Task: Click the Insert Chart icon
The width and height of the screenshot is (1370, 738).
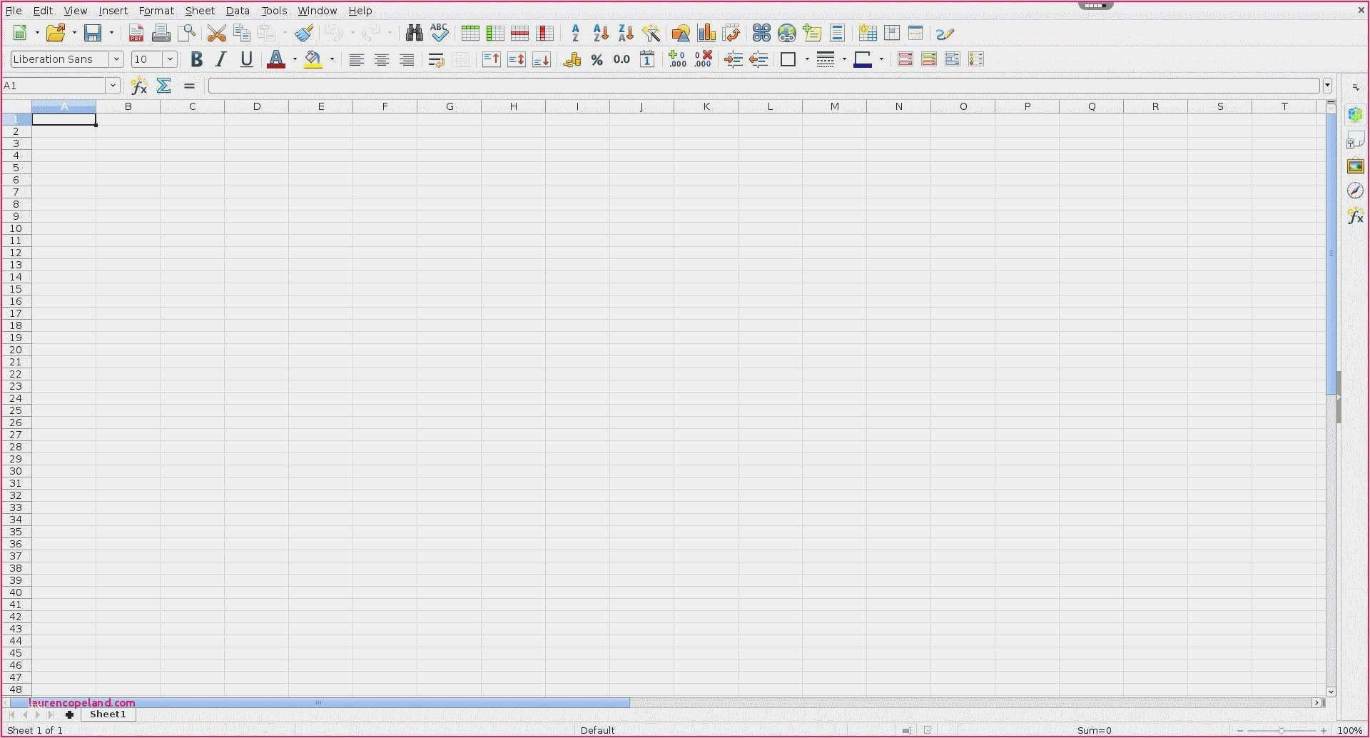Action: point(706,33)
